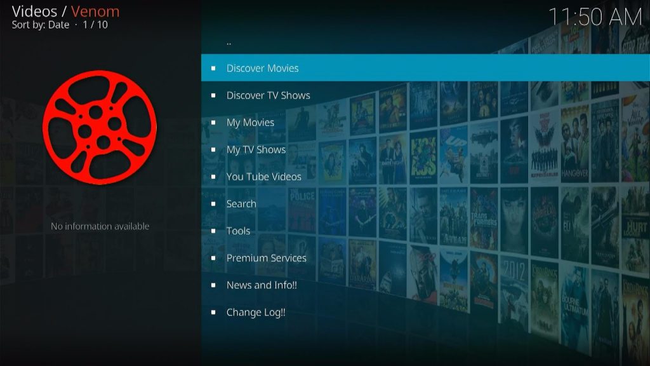Open the Discover TV Shows entry

[425, 95]
